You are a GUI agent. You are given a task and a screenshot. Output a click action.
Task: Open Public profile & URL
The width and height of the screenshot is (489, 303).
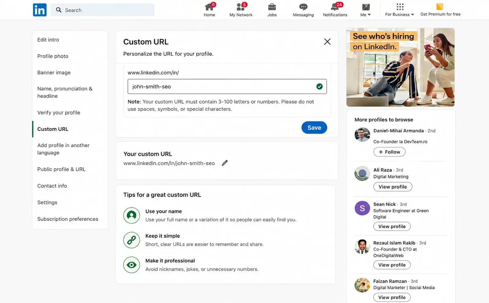coord(61,169)
